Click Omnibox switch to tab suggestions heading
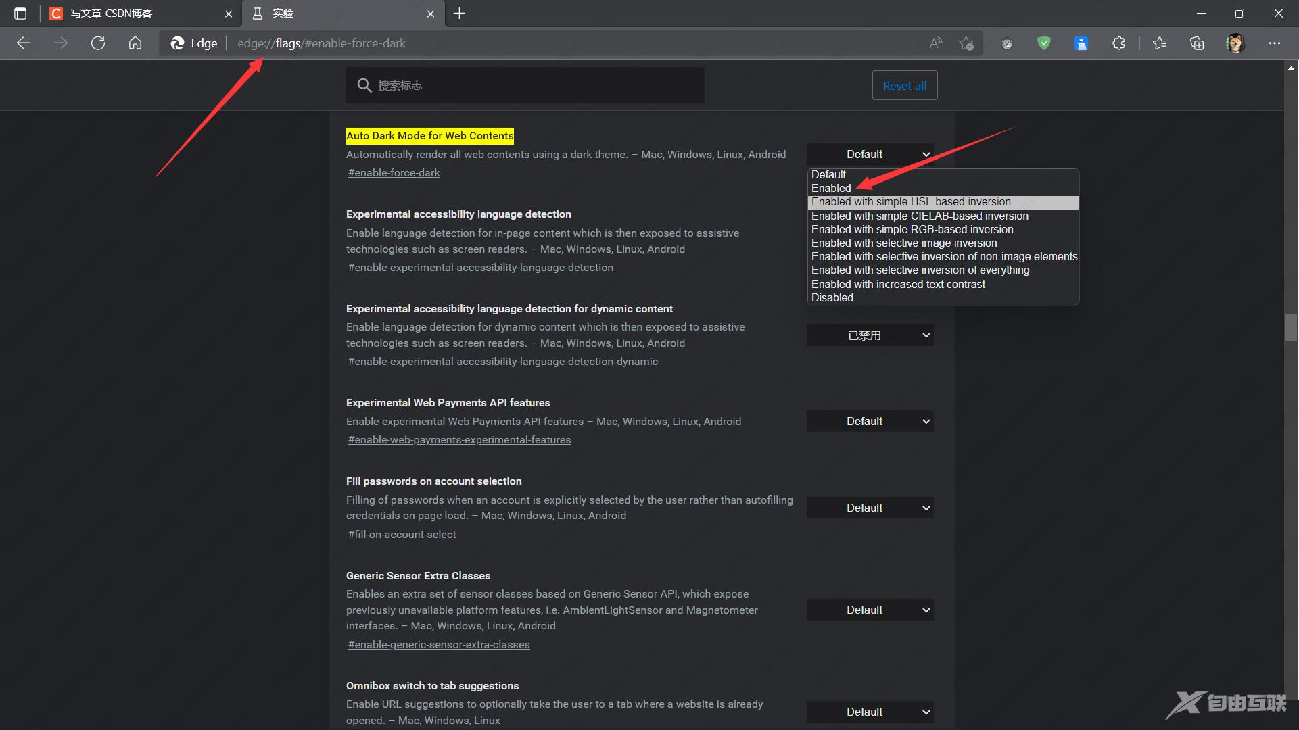 (x=432, y=686)
